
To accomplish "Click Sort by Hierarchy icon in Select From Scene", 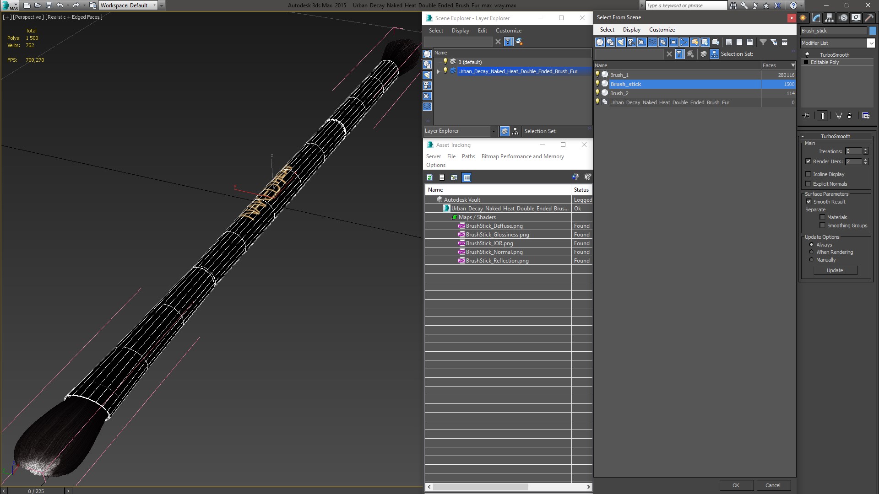I will tap(715, 54).
